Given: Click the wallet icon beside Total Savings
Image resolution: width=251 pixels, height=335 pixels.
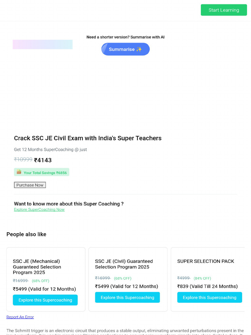Looking at the screenshot, I should (19, 172).
